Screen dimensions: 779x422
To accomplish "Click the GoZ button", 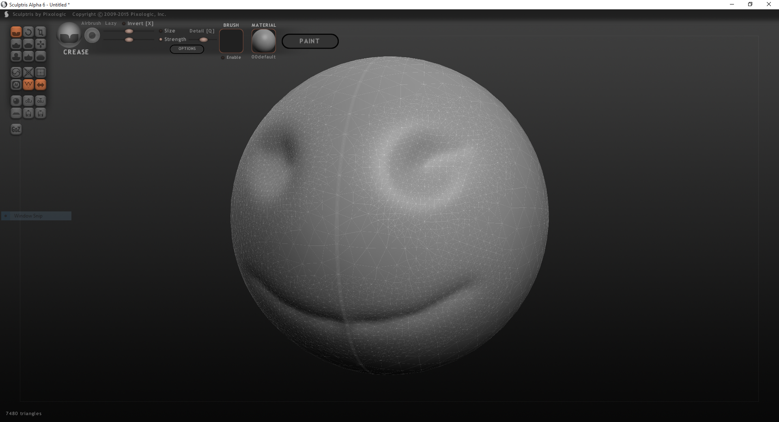I will click(x=16, y=129).
